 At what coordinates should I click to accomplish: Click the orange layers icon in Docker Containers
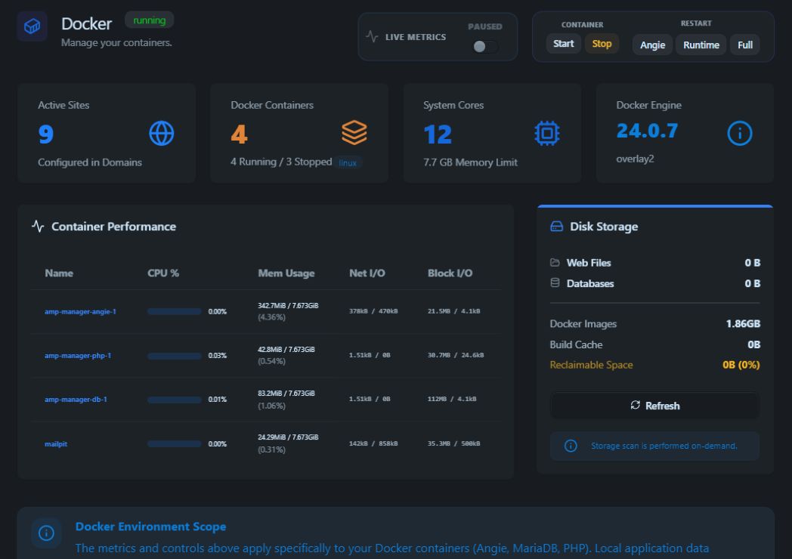click(x=354, y=133)
